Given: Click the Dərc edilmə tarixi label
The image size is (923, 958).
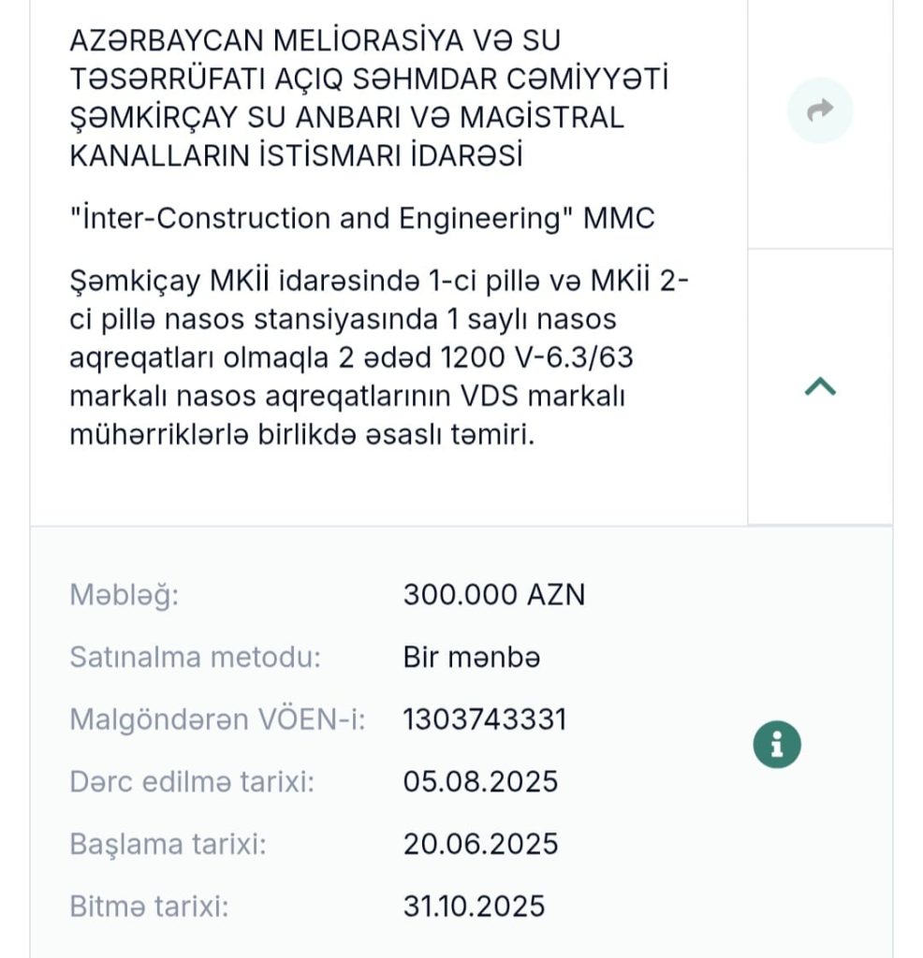Looking at the screenshot, I should [192, 781].
